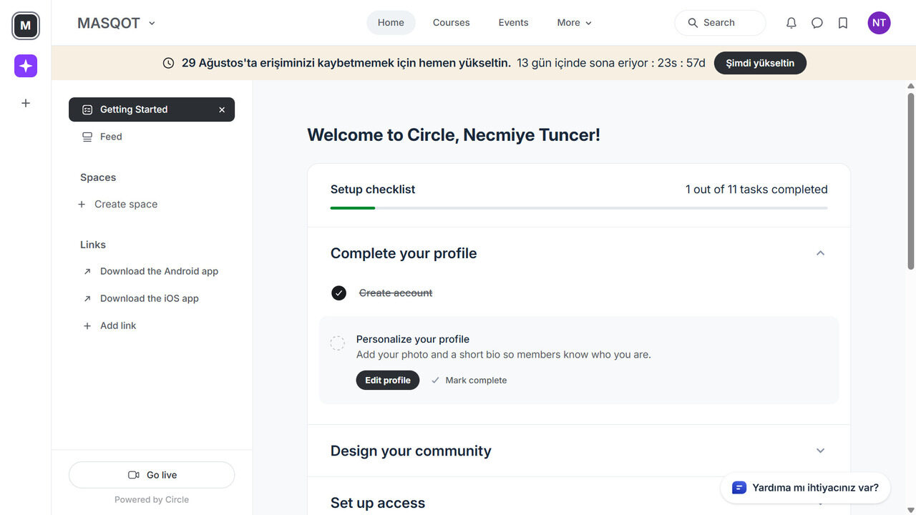The image size is (916, 515).
Task: Click the NT profile avatar
Action: pyautogui.click(x=879, y=23)
